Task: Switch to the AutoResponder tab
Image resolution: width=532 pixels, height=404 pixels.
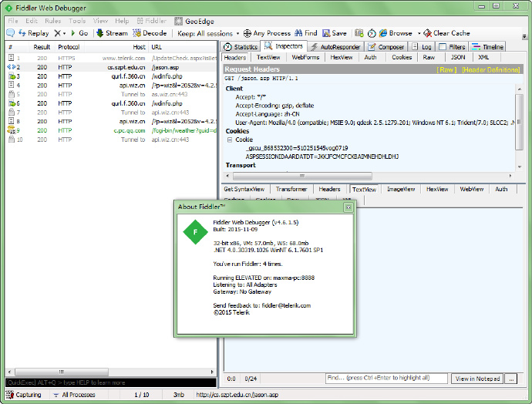Action: pyautogui.click(x=335, y=47)
